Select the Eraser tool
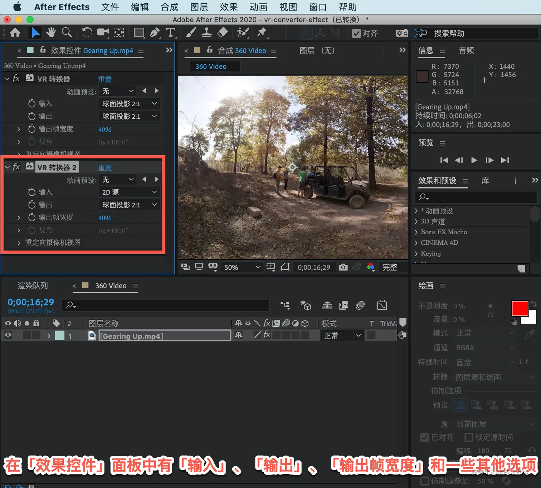541x488 pixels. pos(223,33)
